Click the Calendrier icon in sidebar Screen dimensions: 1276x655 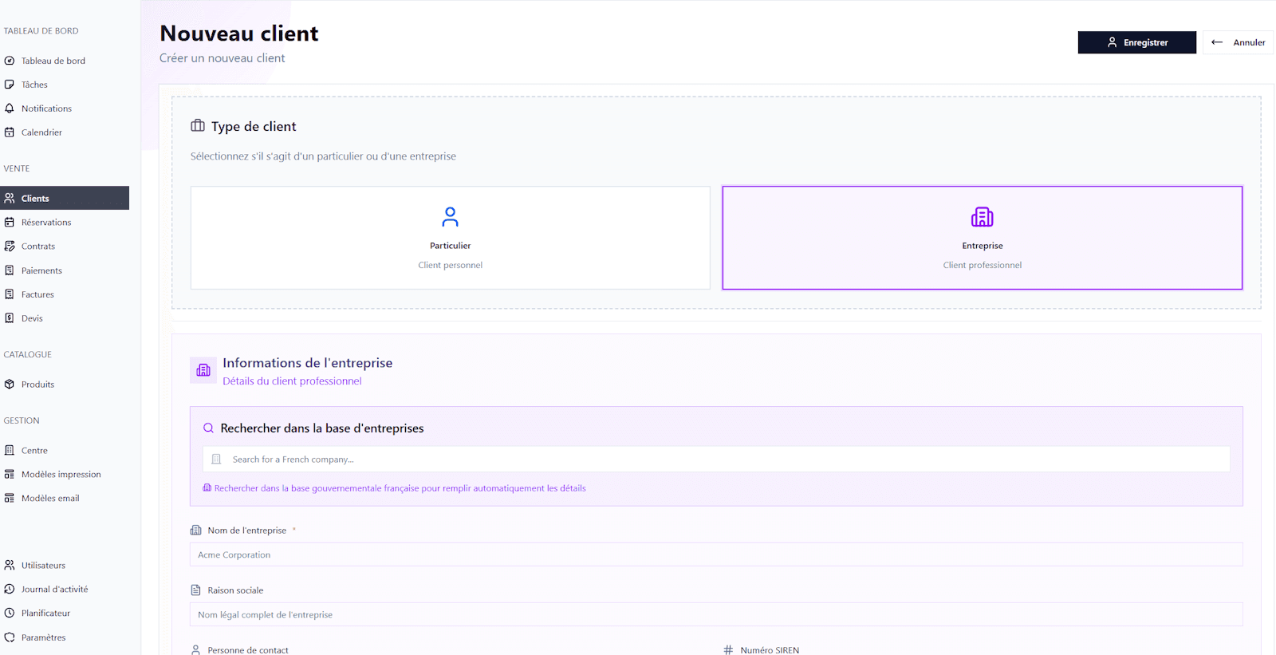10,132
